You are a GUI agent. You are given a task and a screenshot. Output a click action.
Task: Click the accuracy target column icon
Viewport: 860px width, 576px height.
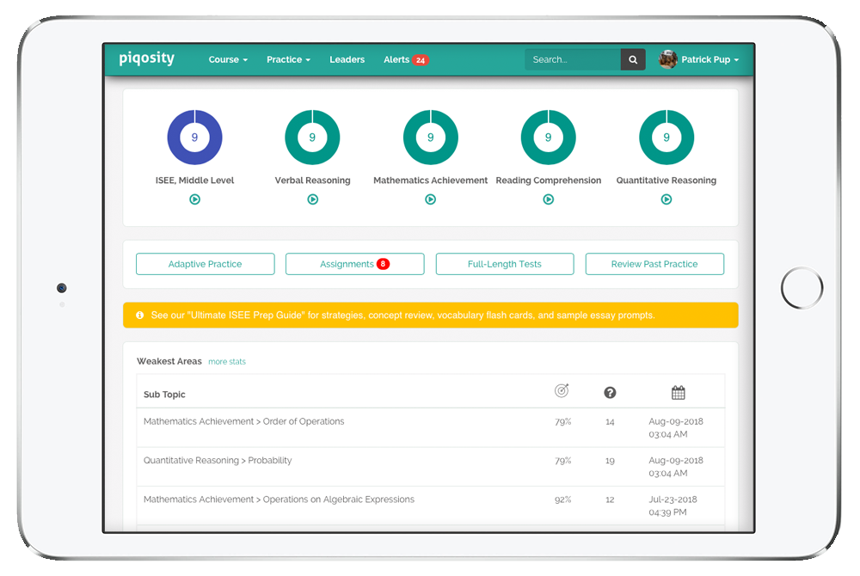point(562,391)
